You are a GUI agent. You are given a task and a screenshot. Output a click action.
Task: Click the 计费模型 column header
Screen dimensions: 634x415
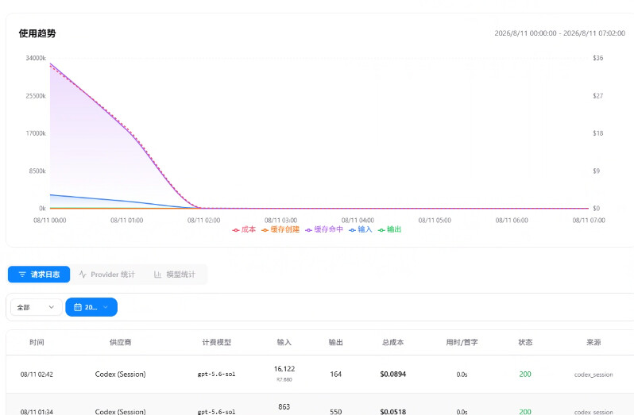(216, 342)
